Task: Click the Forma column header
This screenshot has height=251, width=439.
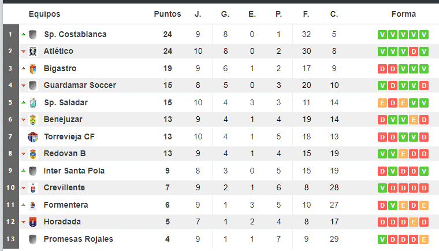Action: pyautogui.click(x=403, y=14)
